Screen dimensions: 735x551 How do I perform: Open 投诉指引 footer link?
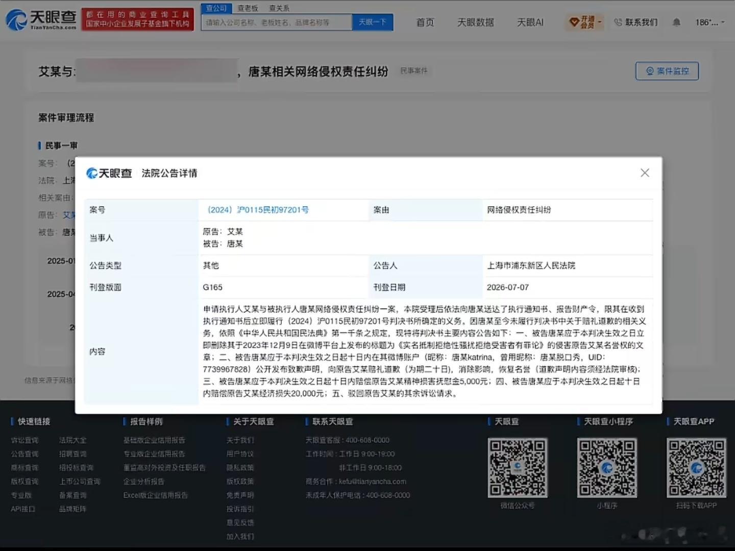240,509
